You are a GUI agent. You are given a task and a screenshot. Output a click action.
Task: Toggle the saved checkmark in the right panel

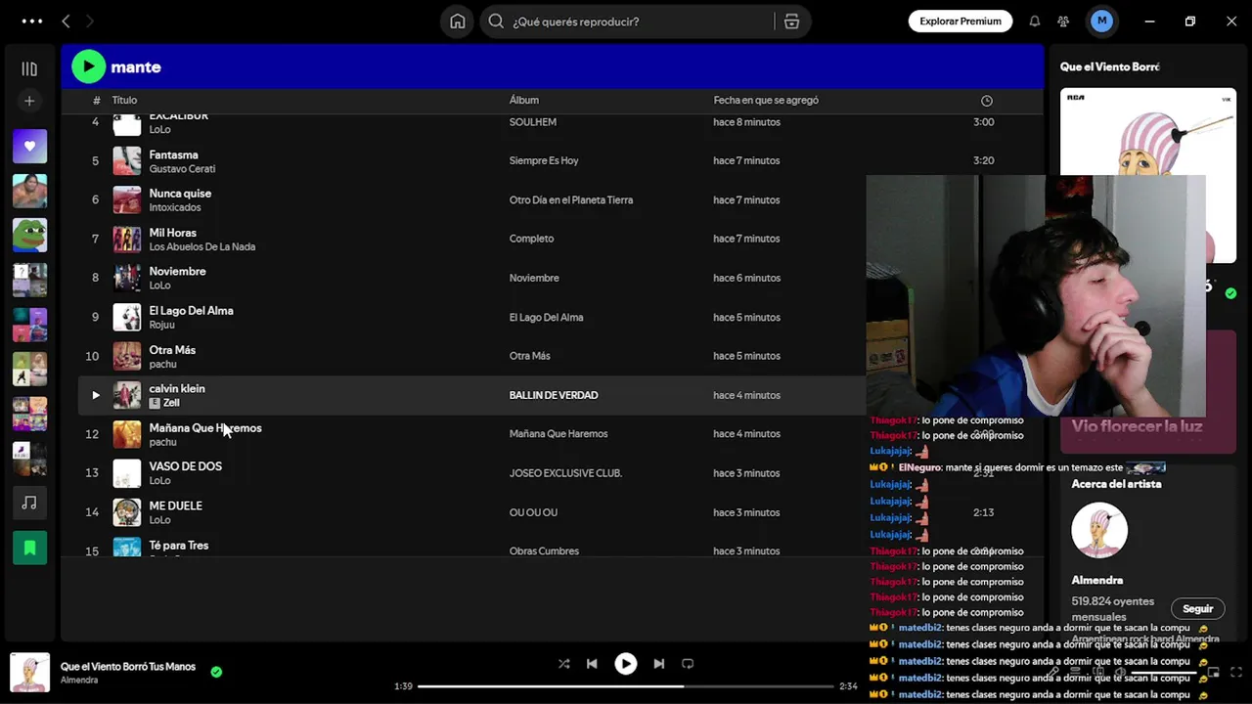[x=1230, y=292]
